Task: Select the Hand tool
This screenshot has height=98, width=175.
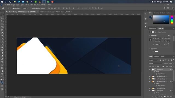Action: 2,71
